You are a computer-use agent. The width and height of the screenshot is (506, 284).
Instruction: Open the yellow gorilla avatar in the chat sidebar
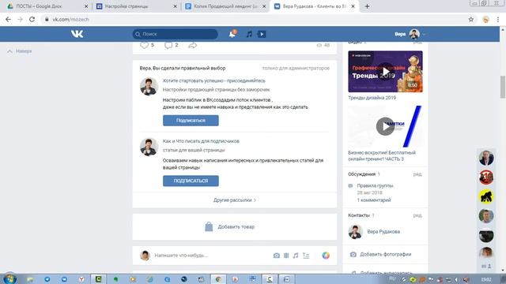486,196
